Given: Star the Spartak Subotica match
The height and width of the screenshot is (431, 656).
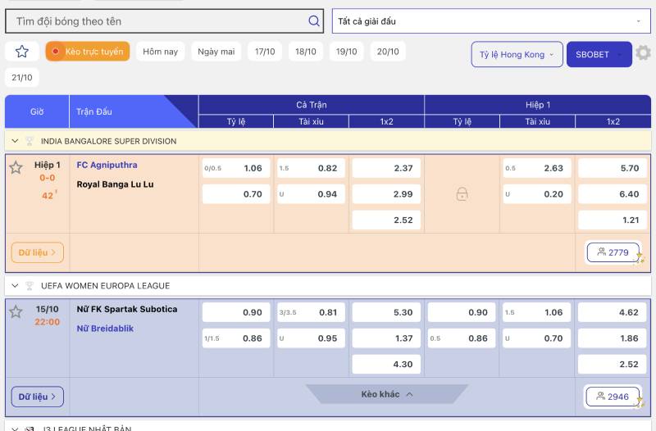Looking at the screenshot, I should 16,312.
